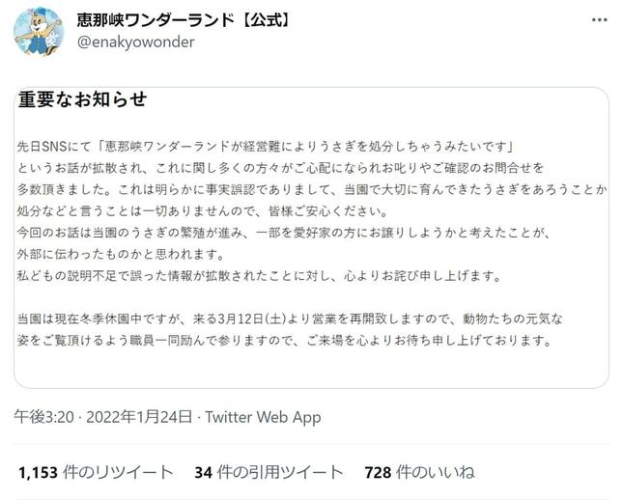The image size is (623, 500).
Task: Click the 3月12日(土) reopening date line
Action: pos(290,319)
